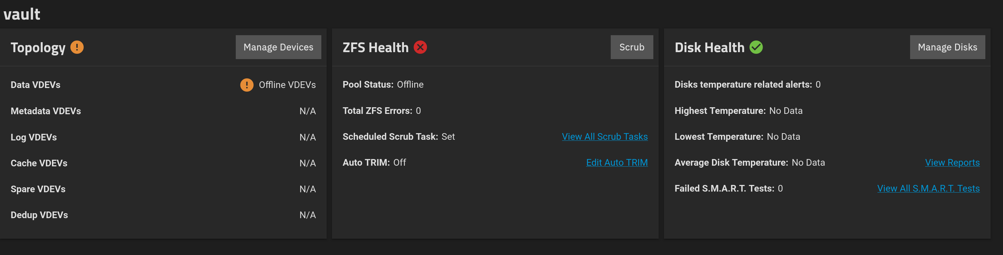Click the Failed S.M.A.R.T. Tests label

724,189
